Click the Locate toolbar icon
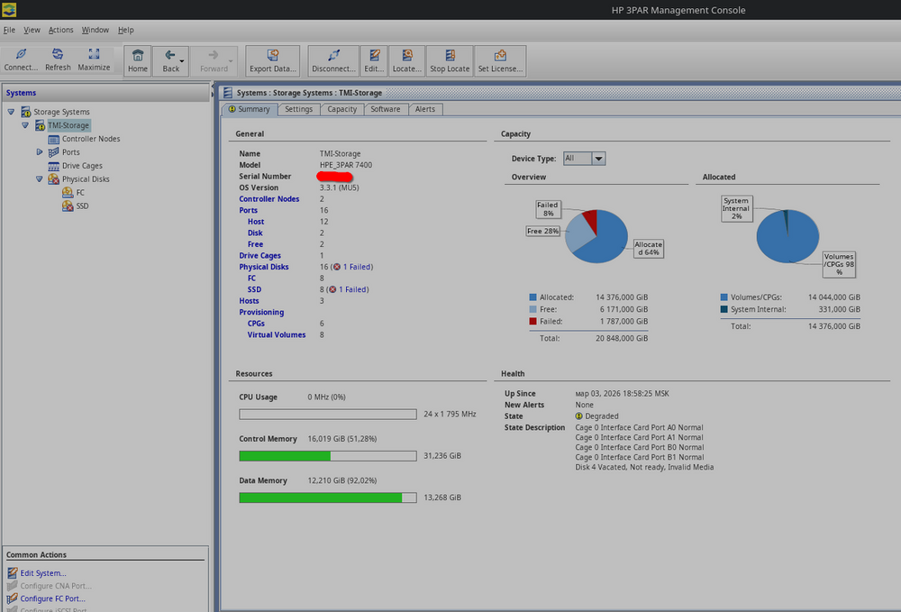The height and width of the screenshot is (612, 901). [407, 60]
